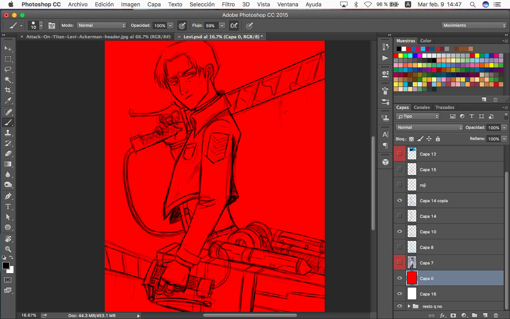
Task: Switch to Attack-On-Titan-Levi-Ackerman-header.jpg document tab
Action: click(98, 37)
